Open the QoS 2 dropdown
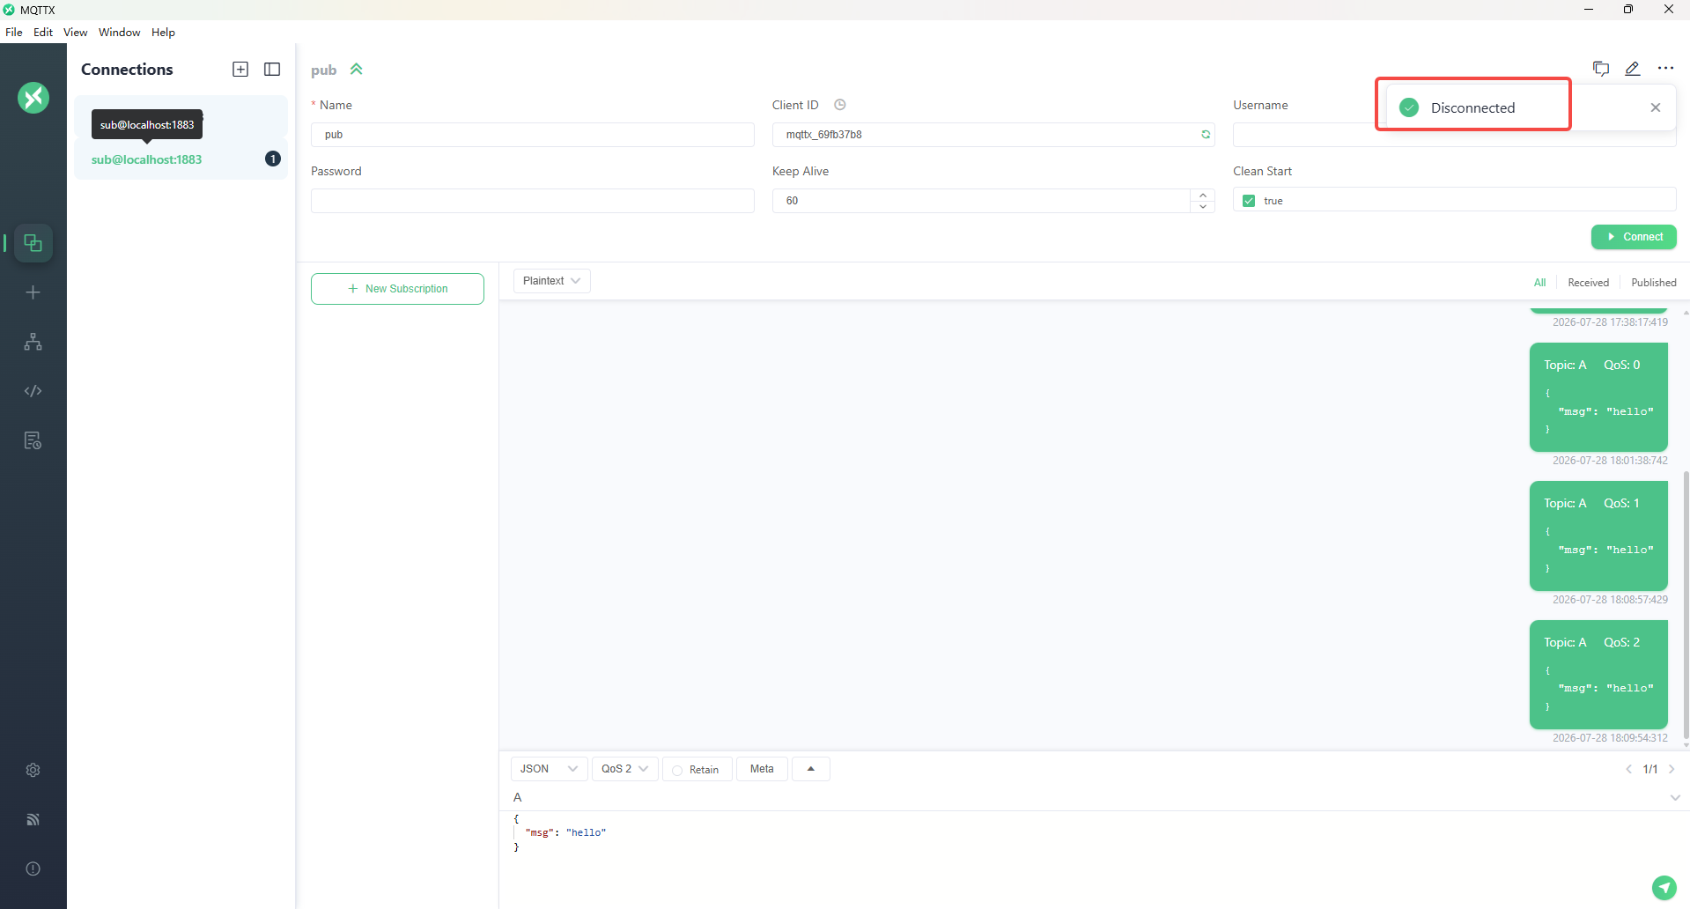This screenshot has height=909, width=1690. [x=625, y=769]
